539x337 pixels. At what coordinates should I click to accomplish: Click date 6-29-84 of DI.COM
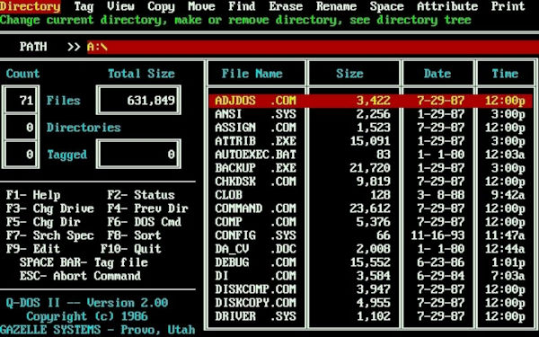coord(441,276)
